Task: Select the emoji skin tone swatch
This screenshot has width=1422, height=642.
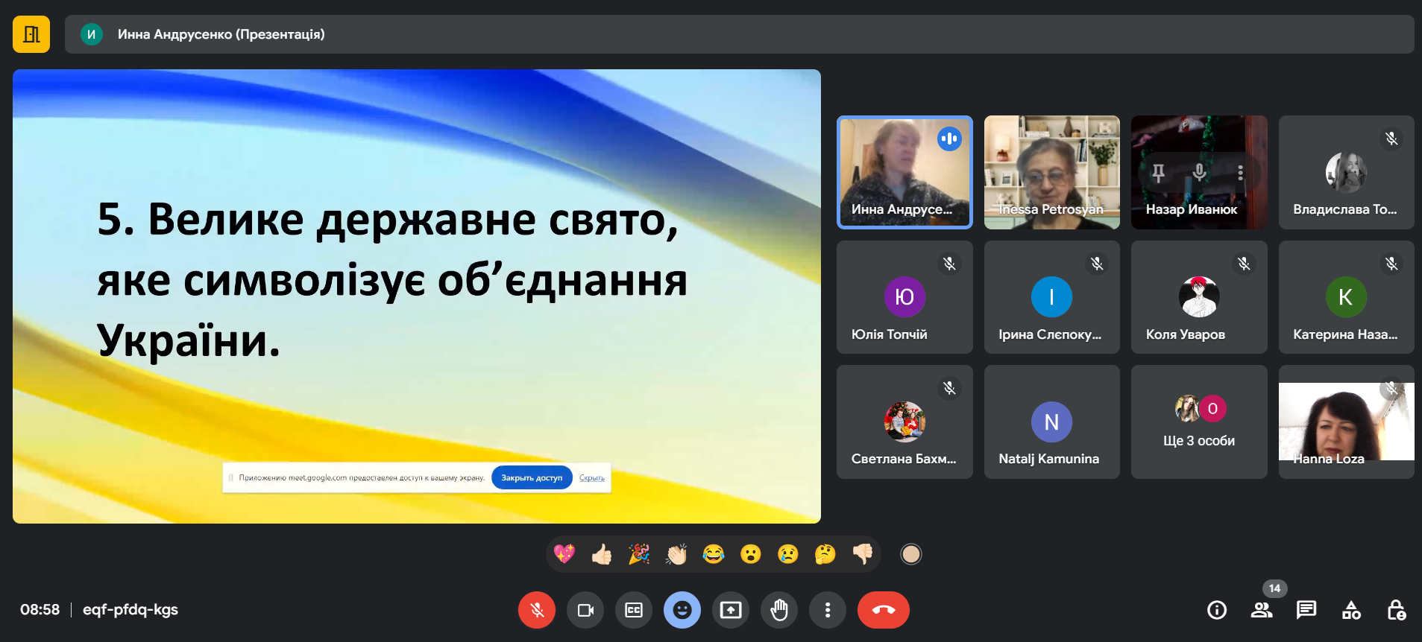Action: click(x=910, y=554)
